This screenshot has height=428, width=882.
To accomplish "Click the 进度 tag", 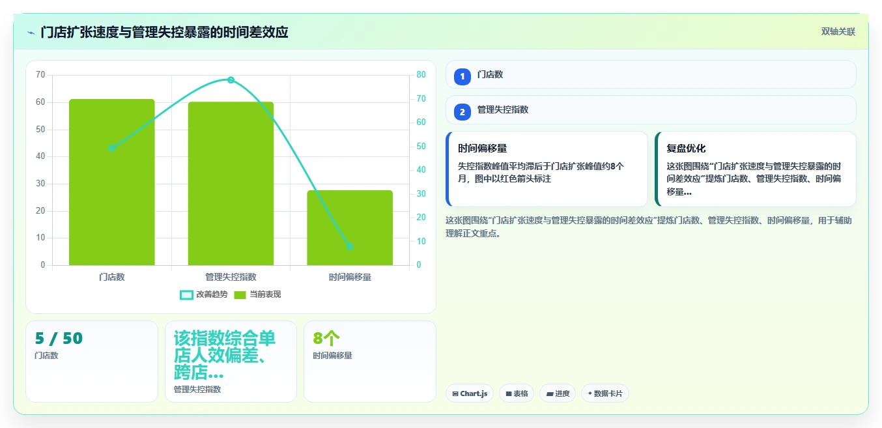I will point(558,393).
